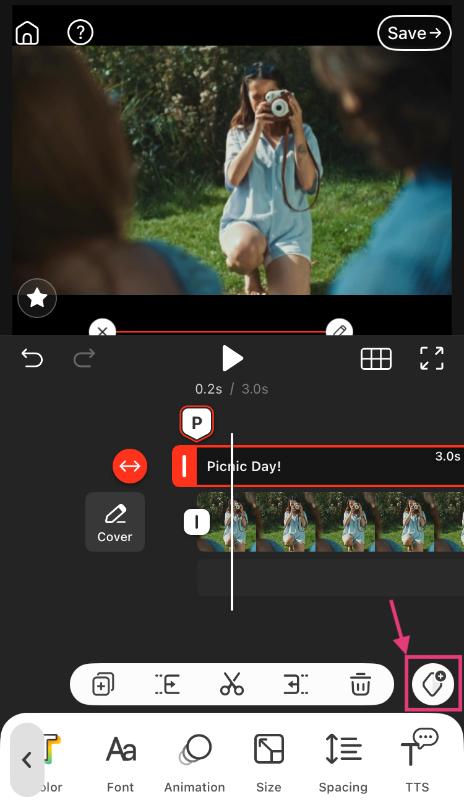The height and width of the screenshot is (807, 464).
Task: Toggle fullscreen preview
Action: [x=431, y=358]
